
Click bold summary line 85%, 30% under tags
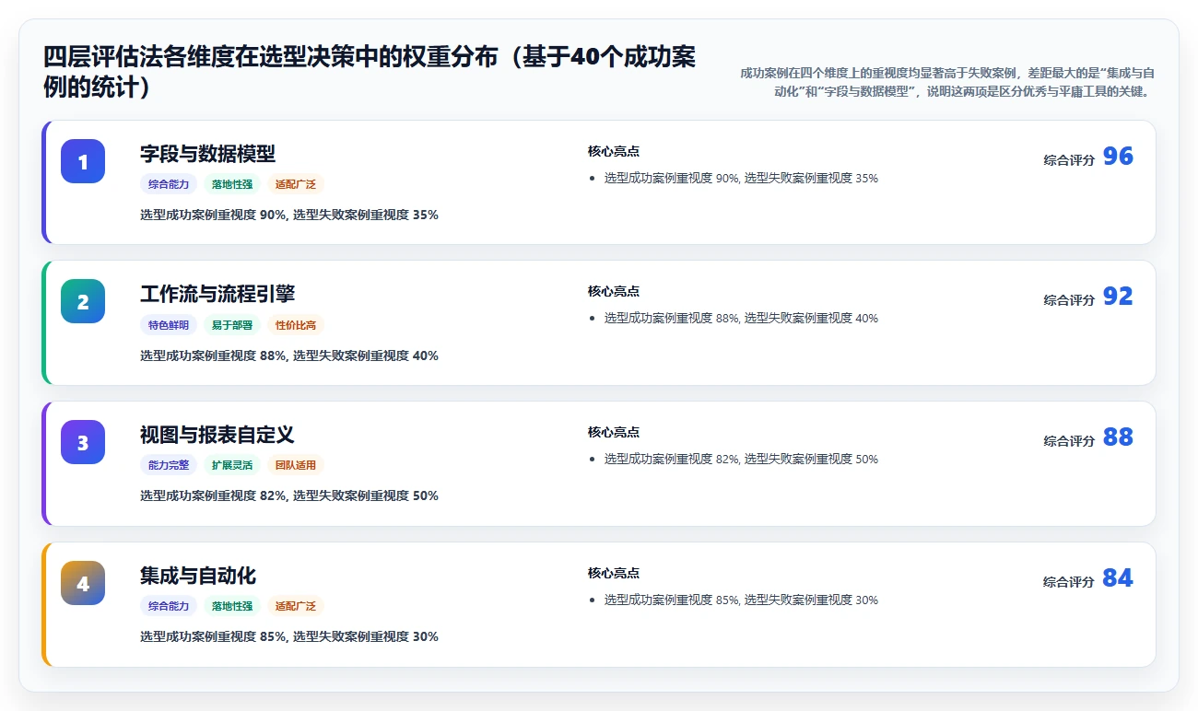click(x=289, y=637)
